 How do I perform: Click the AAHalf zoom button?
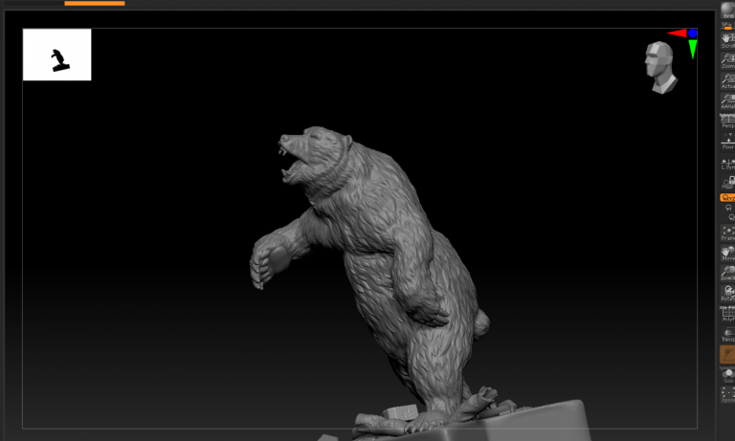(x=728, y=101)
